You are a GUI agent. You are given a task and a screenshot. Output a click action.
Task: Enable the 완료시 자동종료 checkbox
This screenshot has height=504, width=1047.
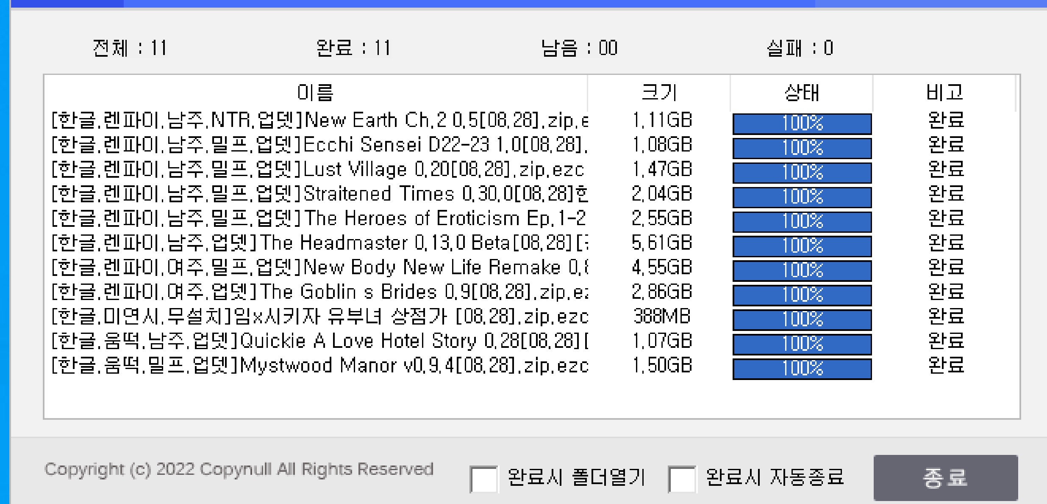click(681, 479)
